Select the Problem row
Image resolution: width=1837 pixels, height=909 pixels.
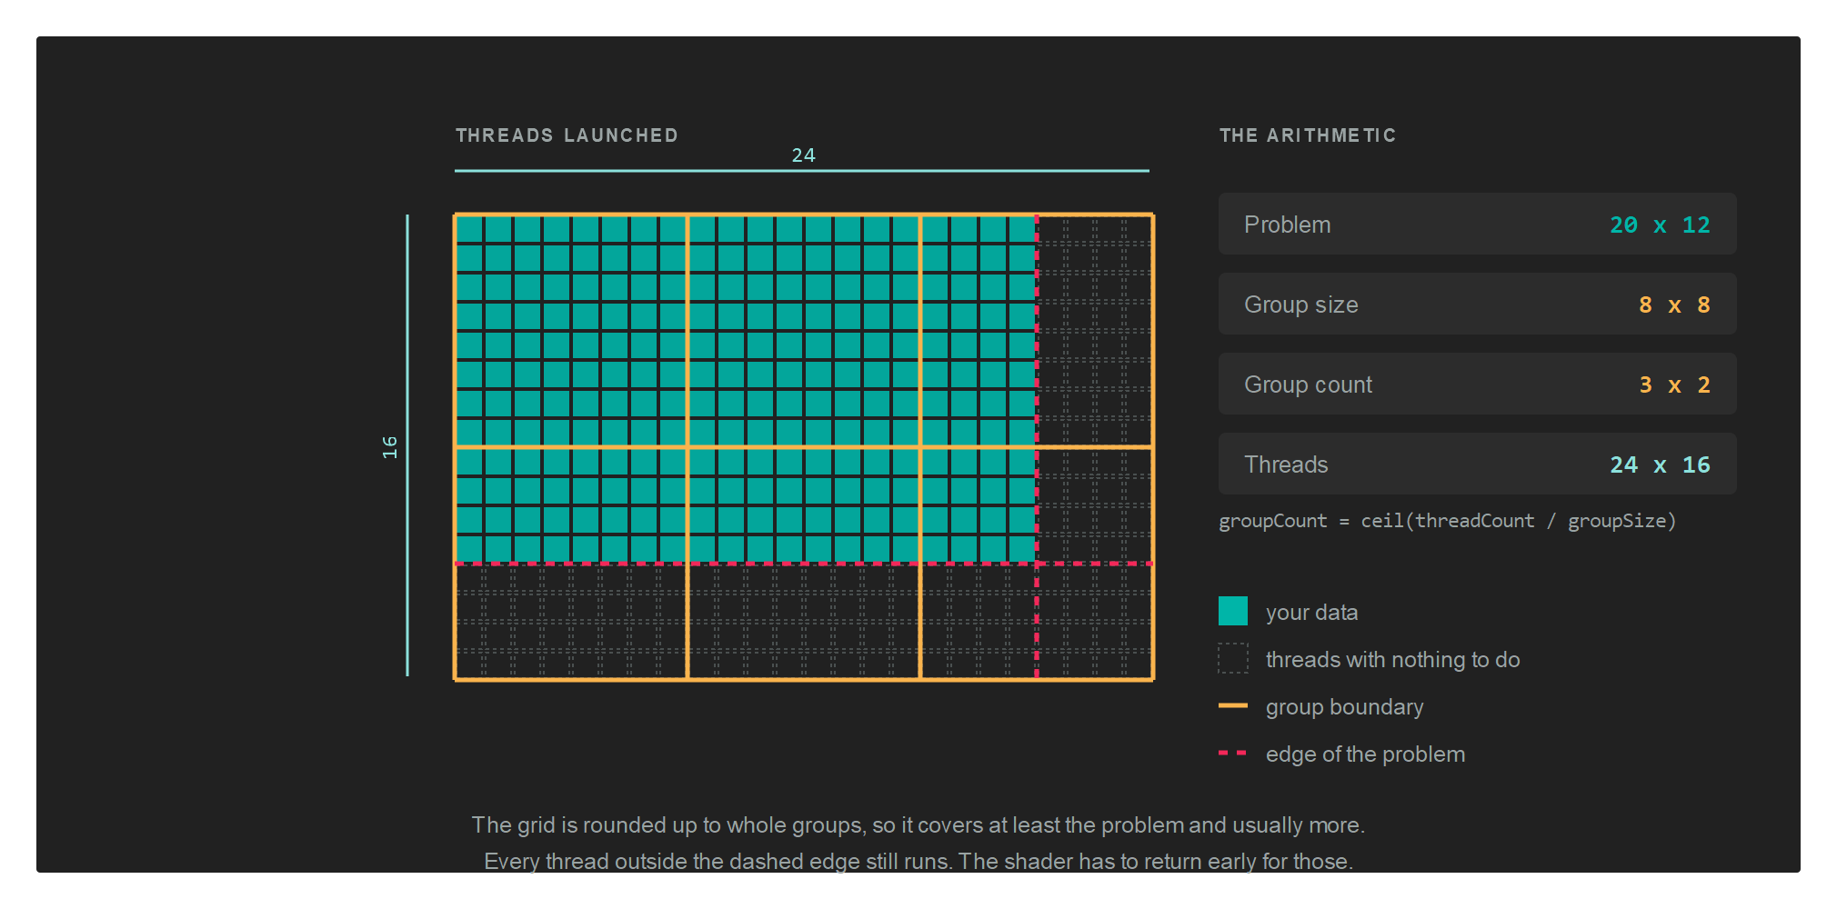(x=1477, y=224)
